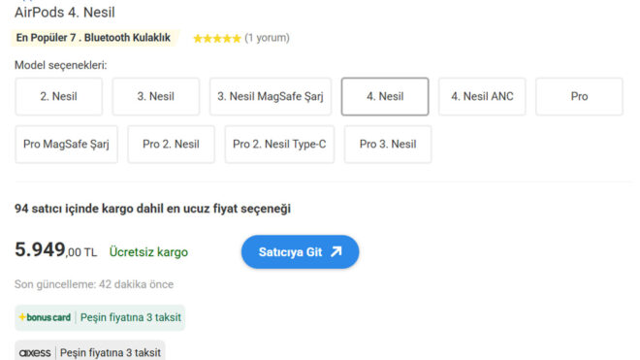Select the Pro 3. Nesil option
The image size is (640, 360).
[388, 145]
